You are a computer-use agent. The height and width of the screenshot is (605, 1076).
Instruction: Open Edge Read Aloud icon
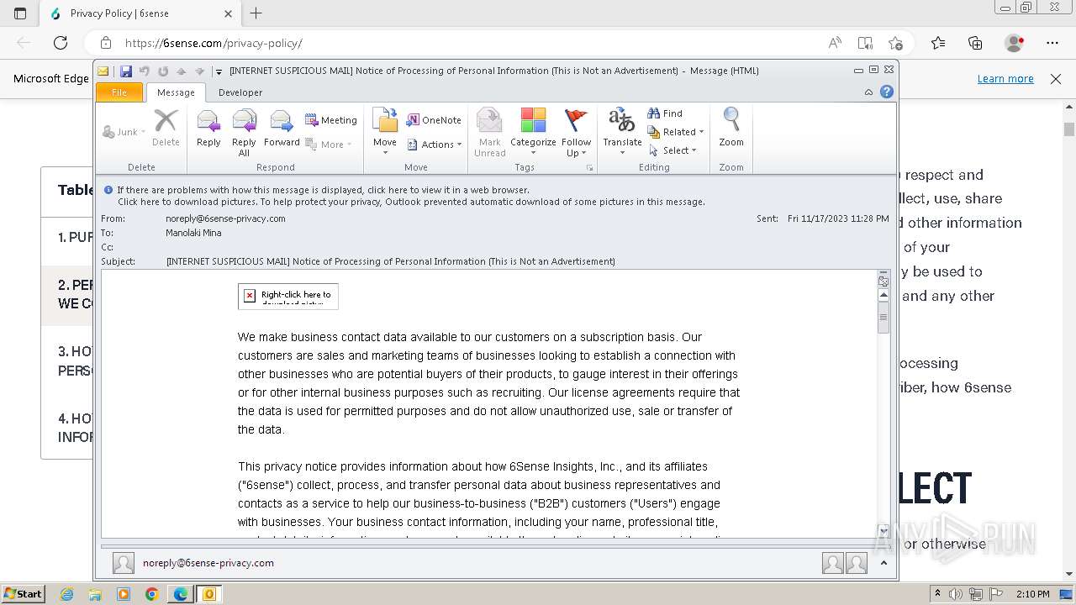click(x=835, y=43)
